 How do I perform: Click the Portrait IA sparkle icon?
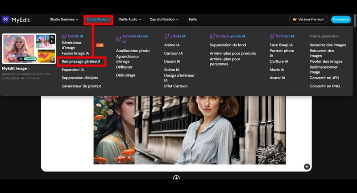pyautogui.click(x=272, y=36)
